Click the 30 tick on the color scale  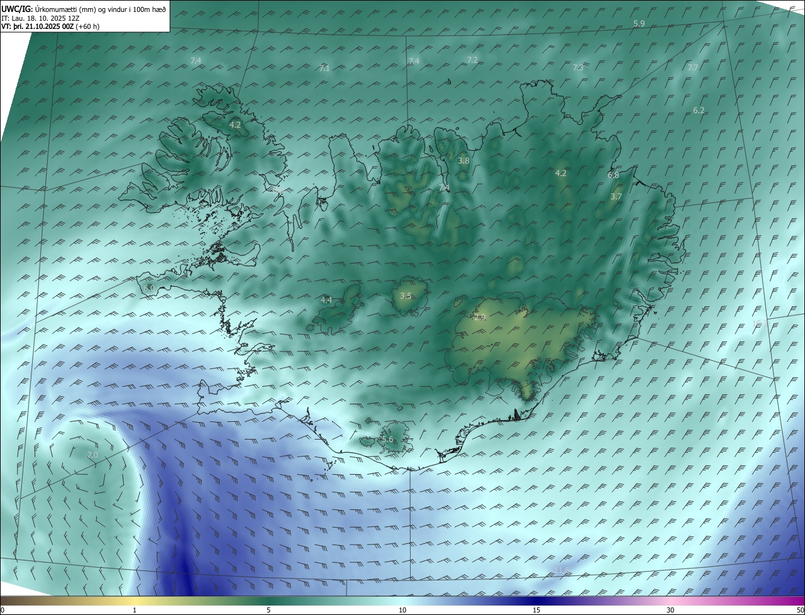point(670,610)
